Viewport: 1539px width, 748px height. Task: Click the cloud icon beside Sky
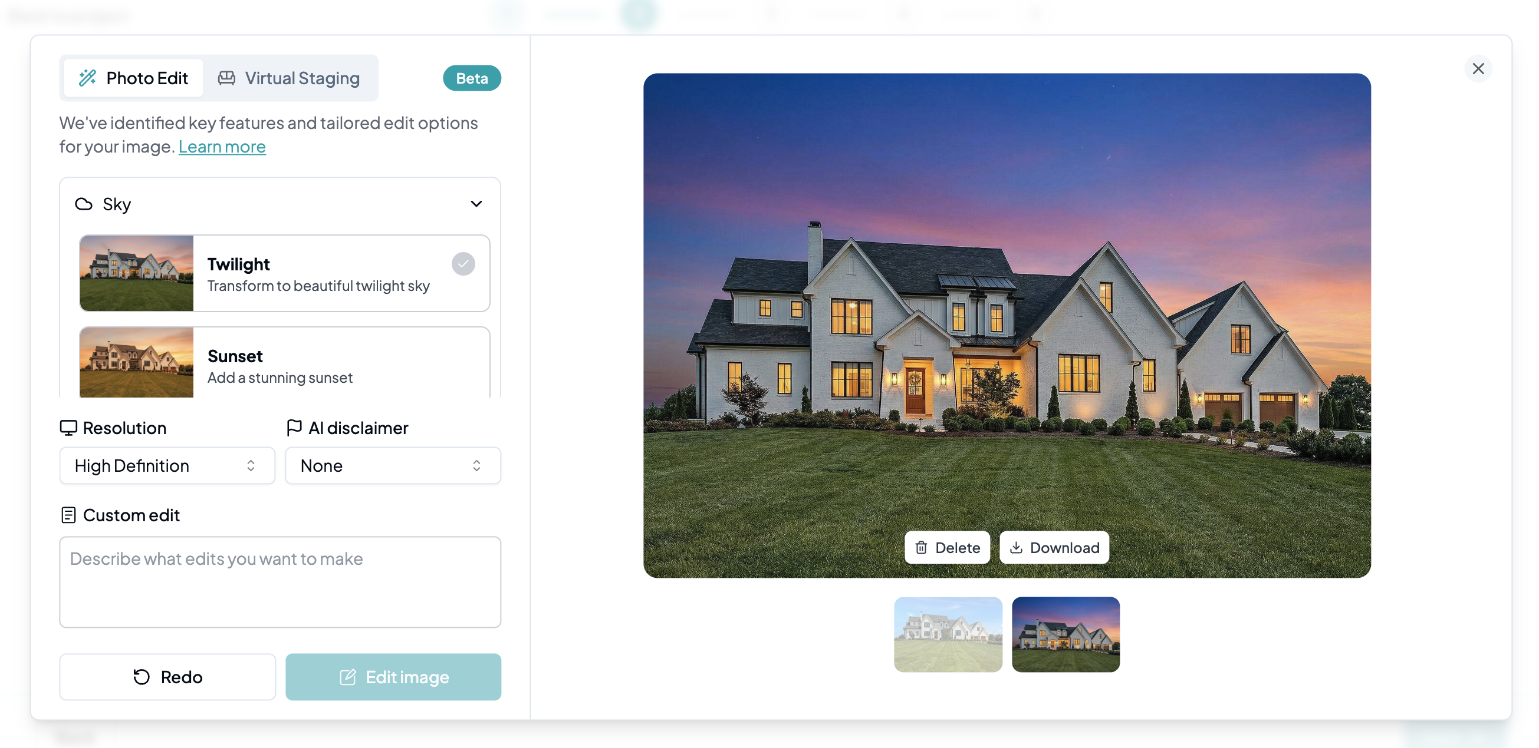tap(84, 204)
